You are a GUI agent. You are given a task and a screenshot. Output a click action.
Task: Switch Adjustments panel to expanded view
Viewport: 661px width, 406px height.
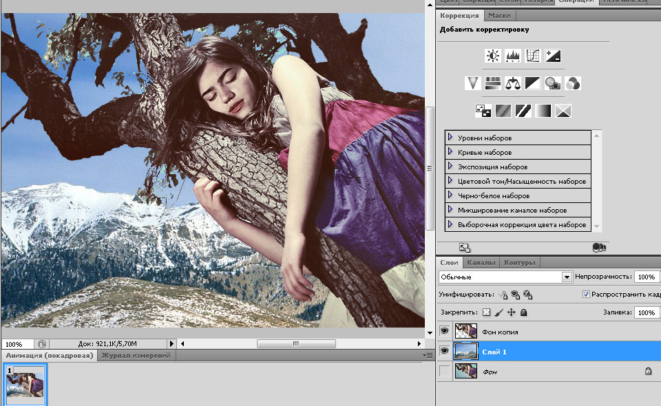click(465, 248)
